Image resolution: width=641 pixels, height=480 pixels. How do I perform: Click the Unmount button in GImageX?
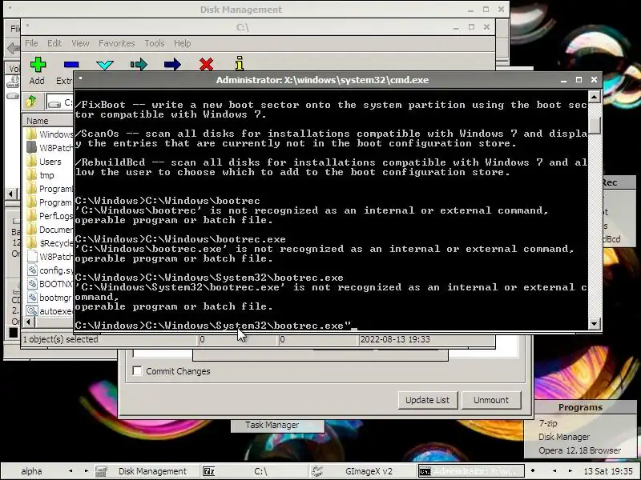[x=491, y=400]
